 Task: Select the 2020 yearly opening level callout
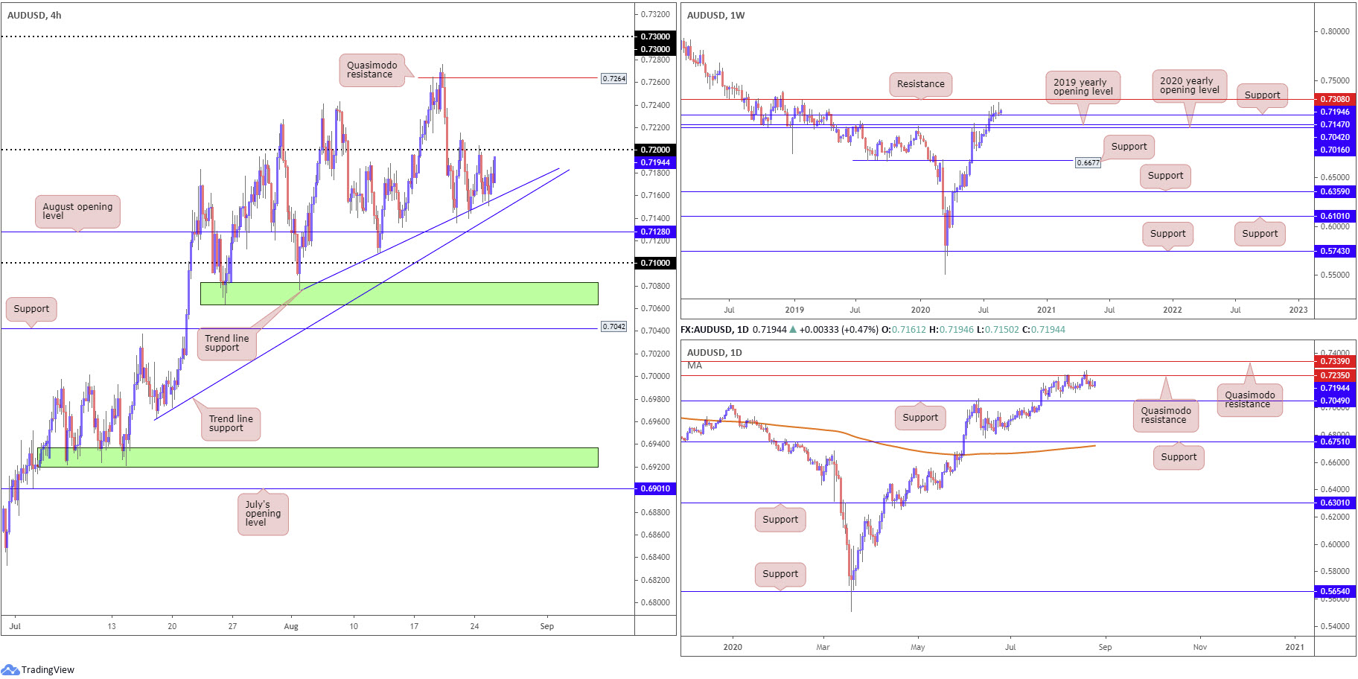[1189, 86]
